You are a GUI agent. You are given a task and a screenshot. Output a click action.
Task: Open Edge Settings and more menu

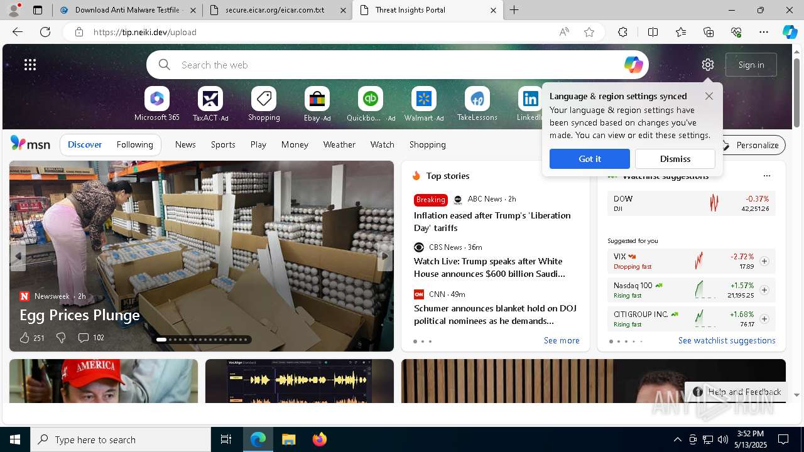(764, 32)
